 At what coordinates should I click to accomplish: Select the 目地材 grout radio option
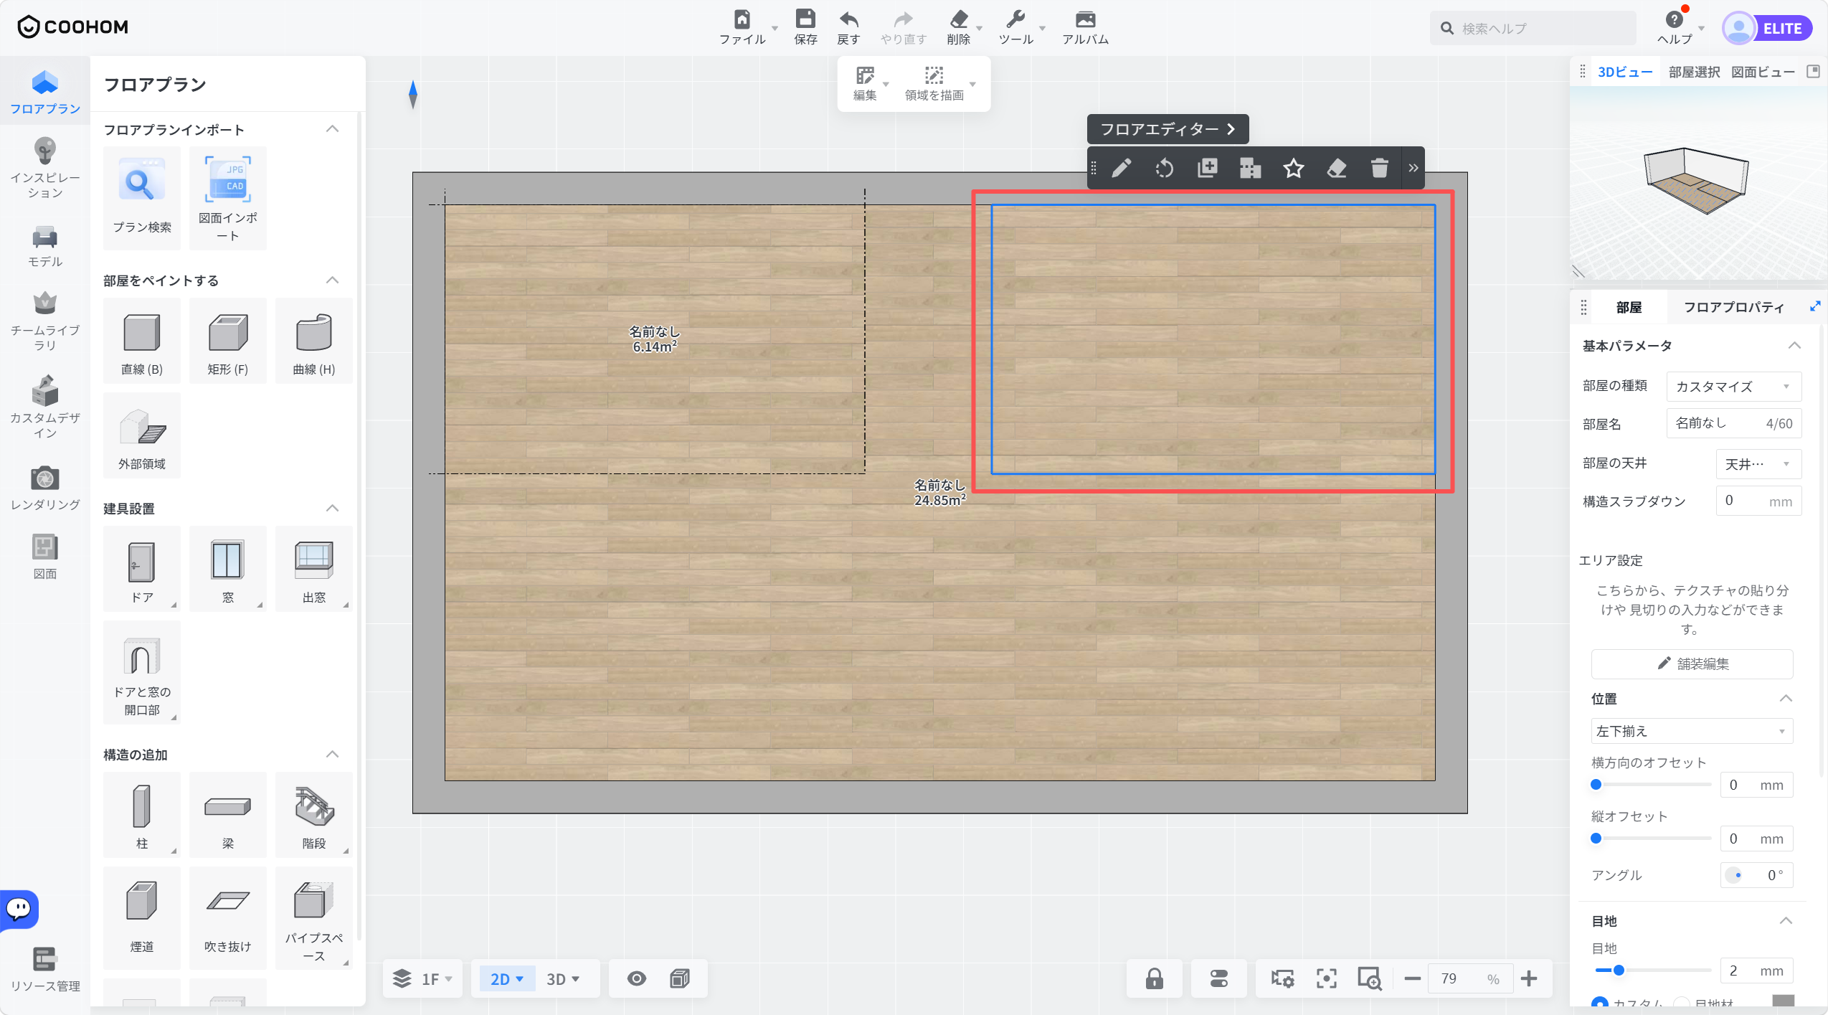tap(1681, 1004)
